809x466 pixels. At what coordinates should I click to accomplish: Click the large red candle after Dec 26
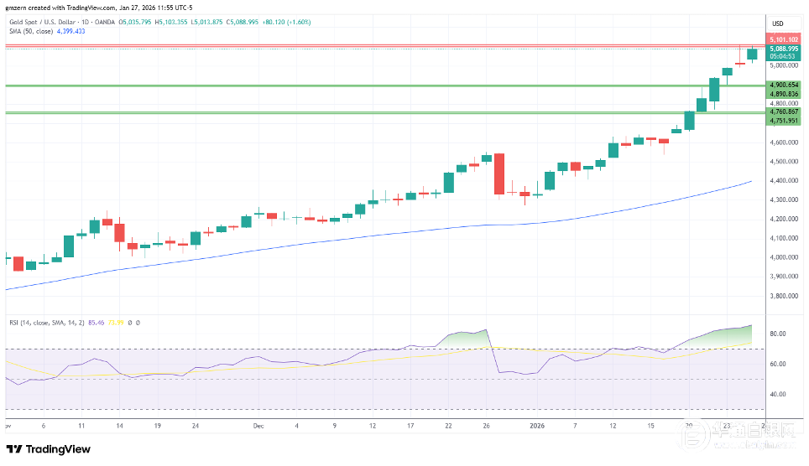pyautogui.click(x=499, y=173)
